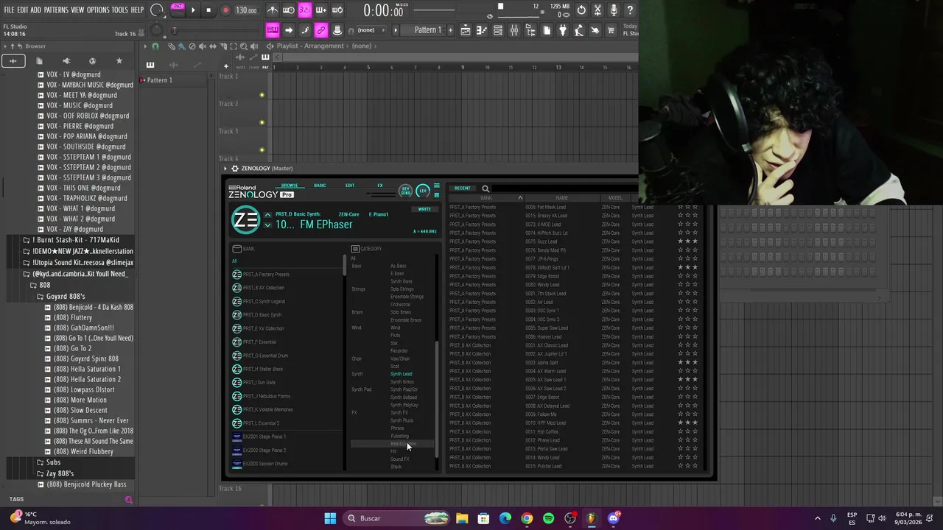The height and width of the screenshot is (530, 943).
Task: Open the plugin picker plug icon
Action: pos(563,30)
